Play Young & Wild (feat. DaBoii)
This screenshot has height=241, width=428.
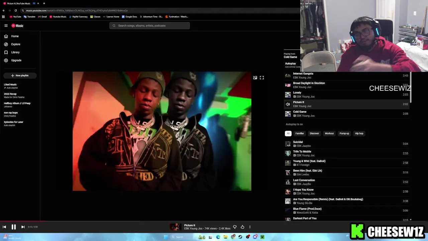pyautogui.click(x=346, y=163)
